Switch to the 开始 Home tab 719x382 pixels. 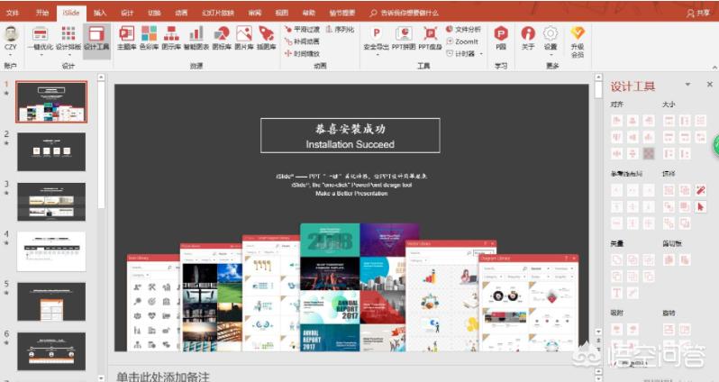pyautogui.click(x=42, y=13)
